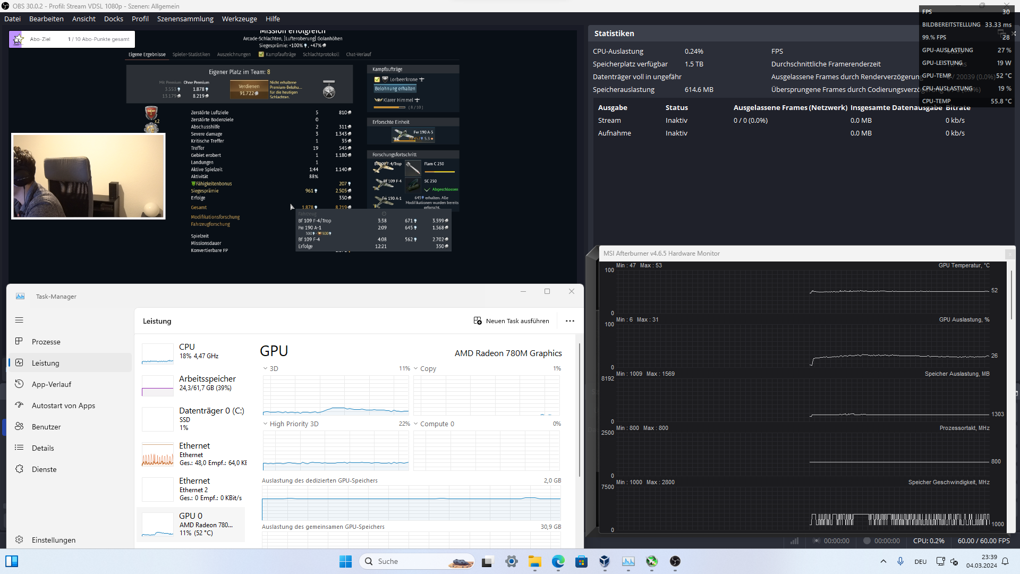Open the Prozesse page in Task-Manager
1020x574 pixels.
(x=46, y=342)
